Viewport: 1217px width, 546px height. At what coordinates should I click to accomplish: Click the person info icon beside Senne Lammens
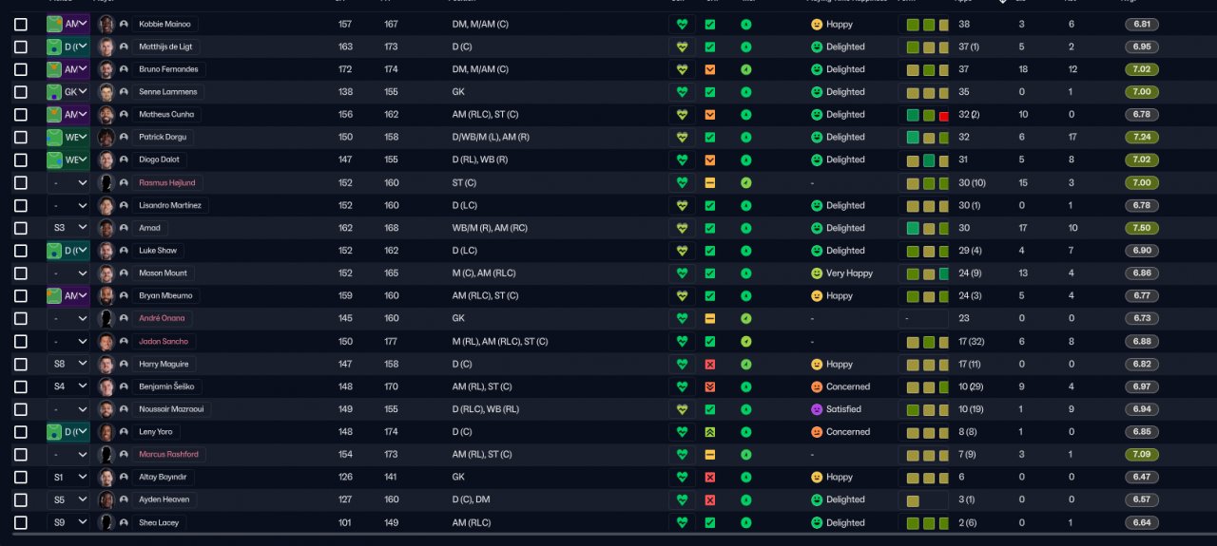(124, 92)
